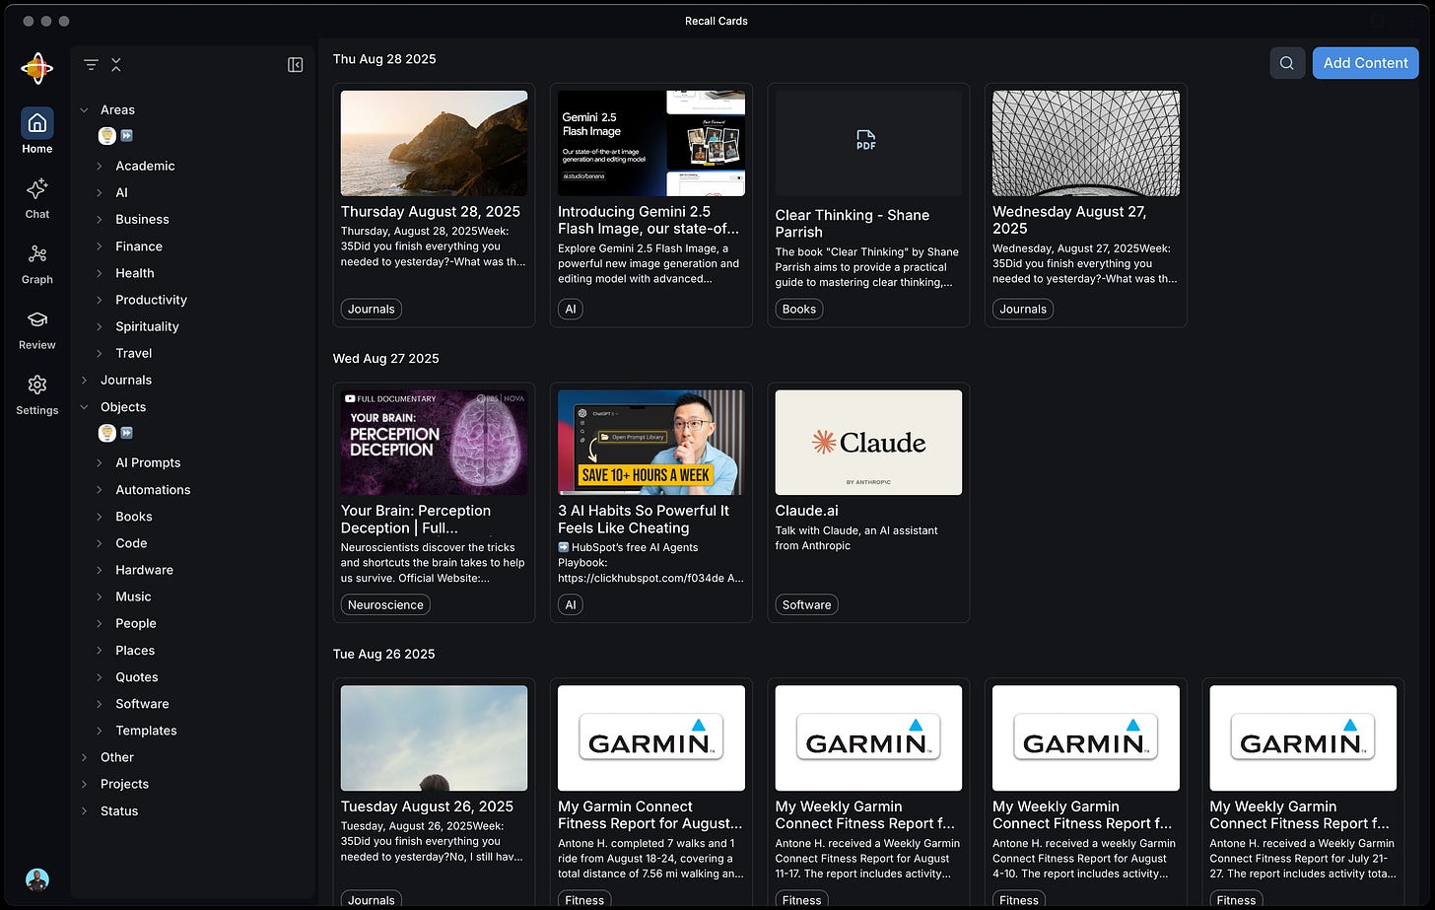Open the search button
The width and height of the screenshot is (1435, 910).
[1287, 63]
